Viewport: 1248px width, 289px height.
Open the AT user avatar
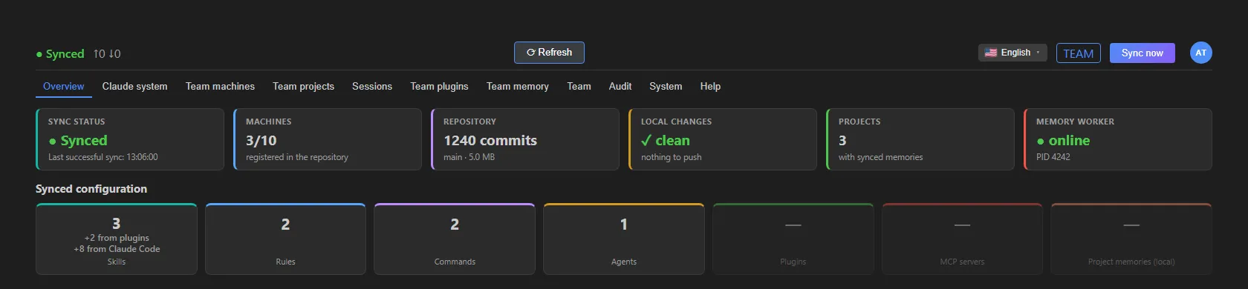click(x=1200, y=53)
